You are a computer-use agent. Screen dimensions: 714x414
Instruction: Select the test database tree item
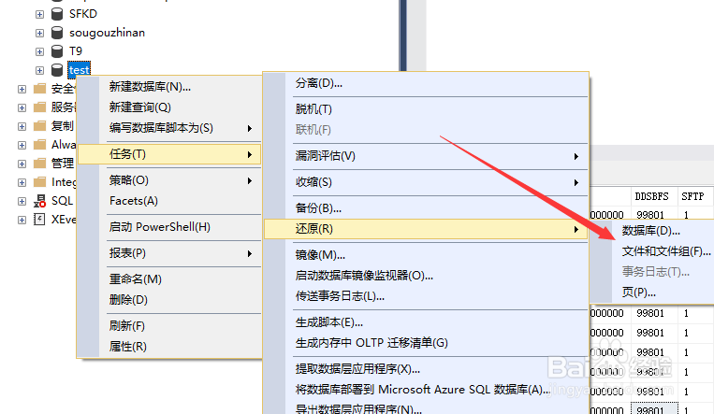click(79, 70)
